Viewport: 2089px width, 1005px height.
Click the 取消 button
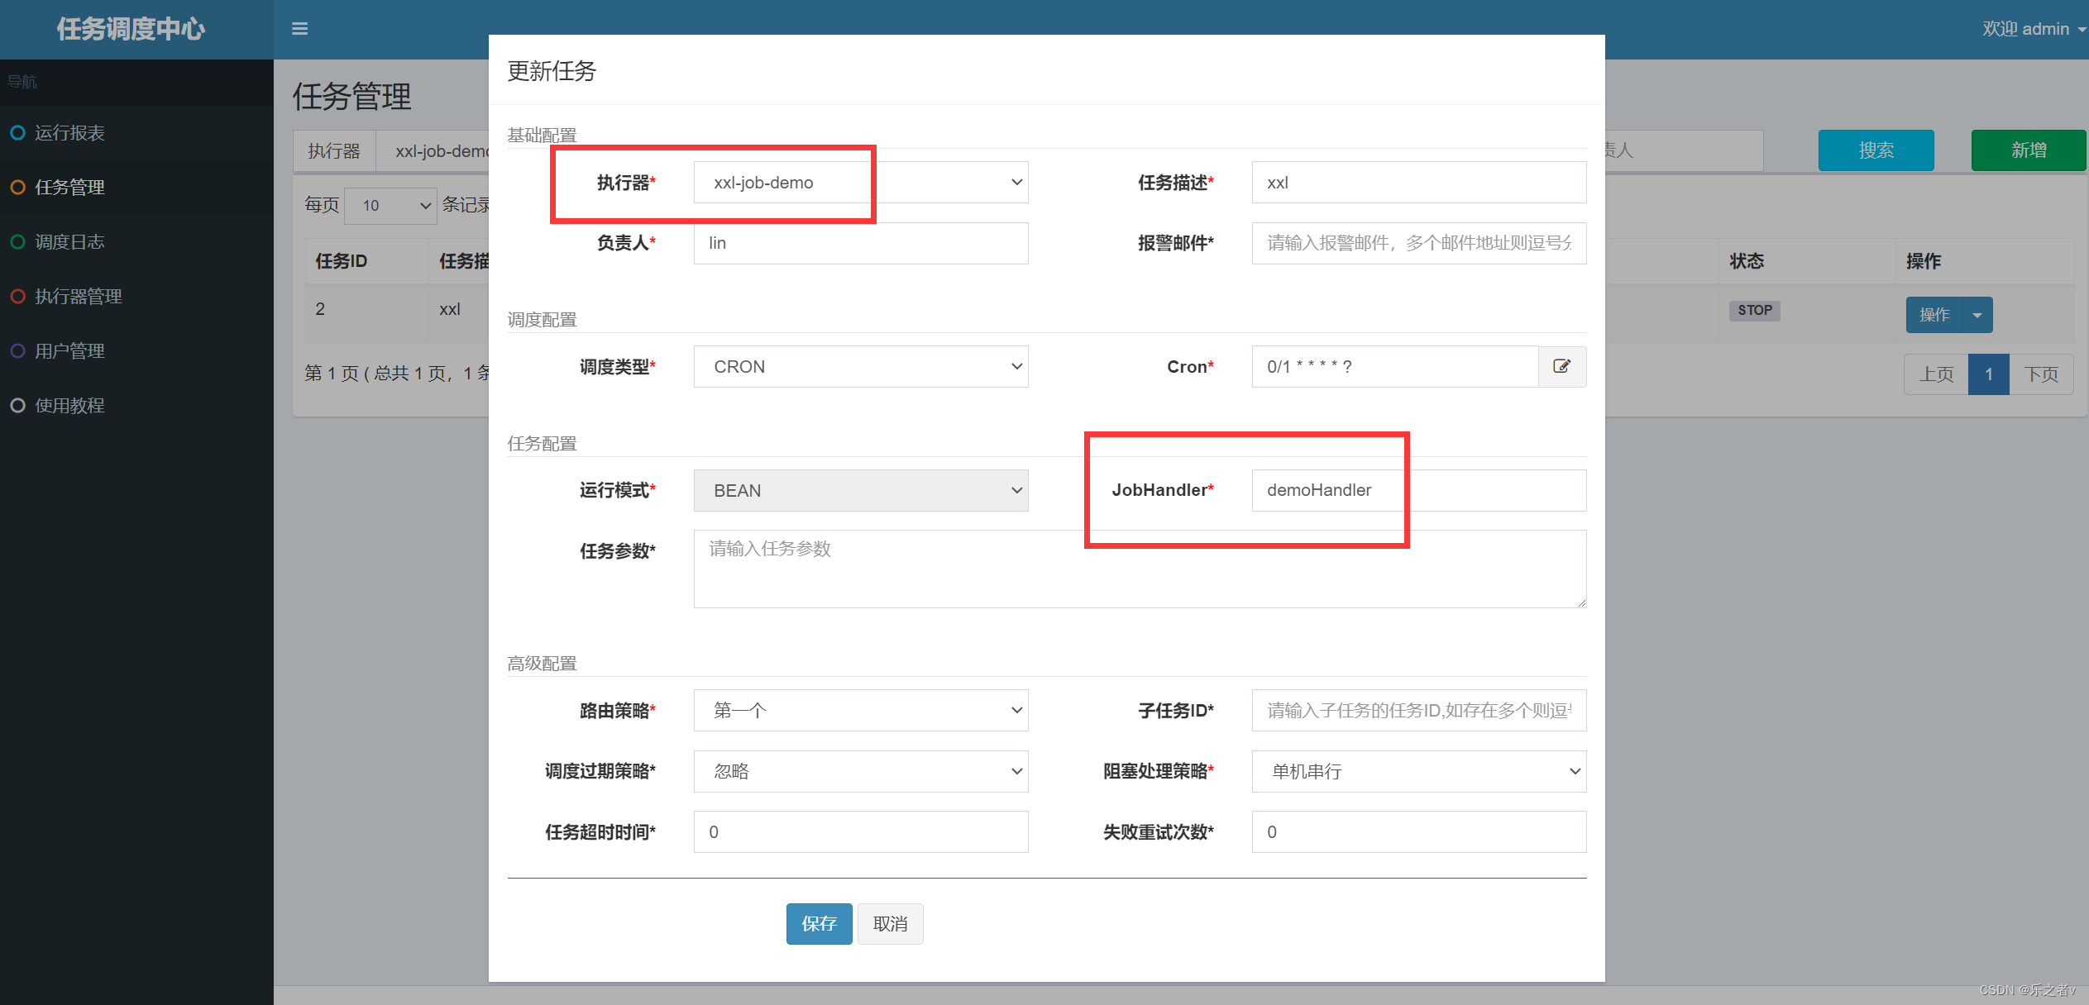pyautogui.click(x=890, y=923)
